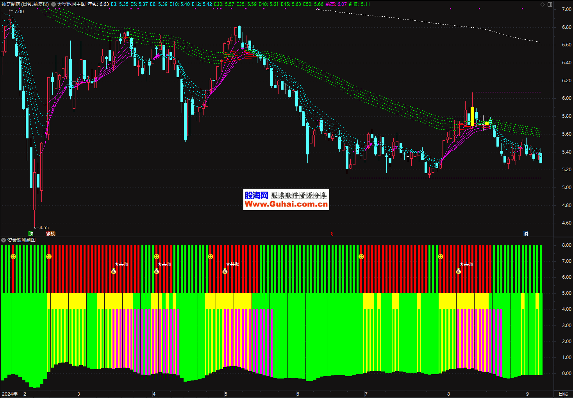Click the rightmost ★共振 signal label
573x398 pixels.
466,264
